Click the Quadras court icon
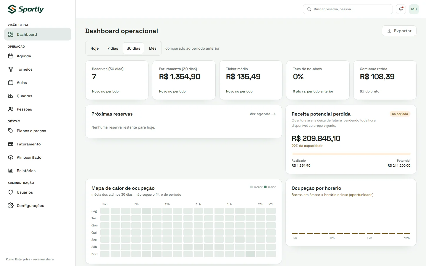Screen dimensions: 426x266 click(x=11, y=96)
